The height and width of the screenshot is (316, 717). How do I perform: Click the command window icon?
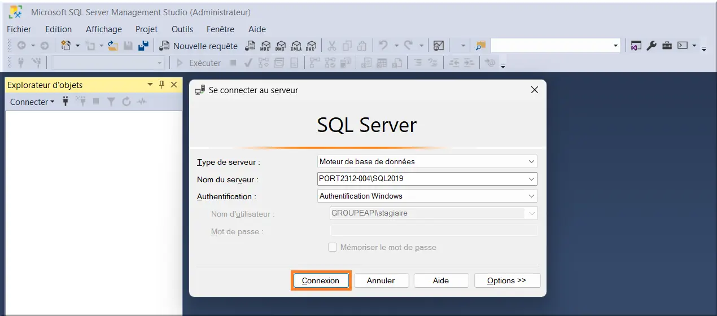(683, 46)
